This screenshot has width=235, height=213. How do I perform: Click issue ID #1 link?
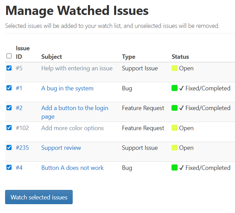pyautogui.click(x=19, y=88)
